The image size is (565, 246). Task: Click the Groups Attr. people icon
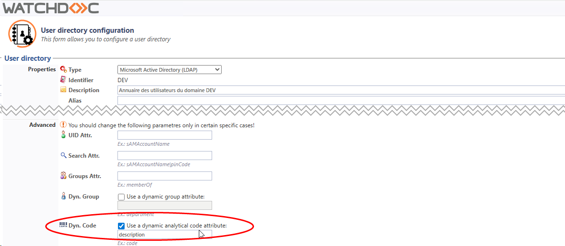(x=63, y=176)
